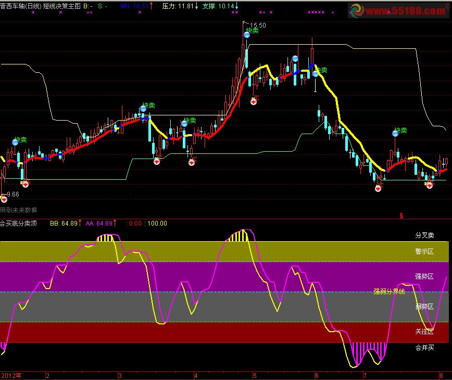Screen dimensions: 452x380
Task: Select the 合买底分卖顶 indicator title
Action: (x=18, y=224)
